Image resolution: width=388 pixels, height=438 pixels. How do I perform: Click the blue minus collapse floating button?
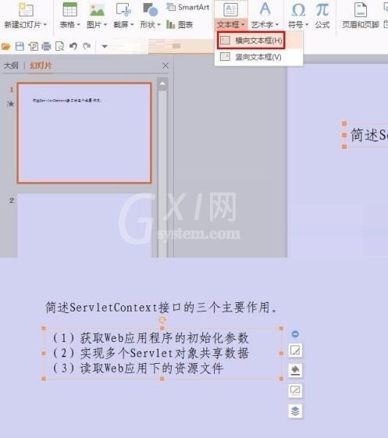point(295,334)
